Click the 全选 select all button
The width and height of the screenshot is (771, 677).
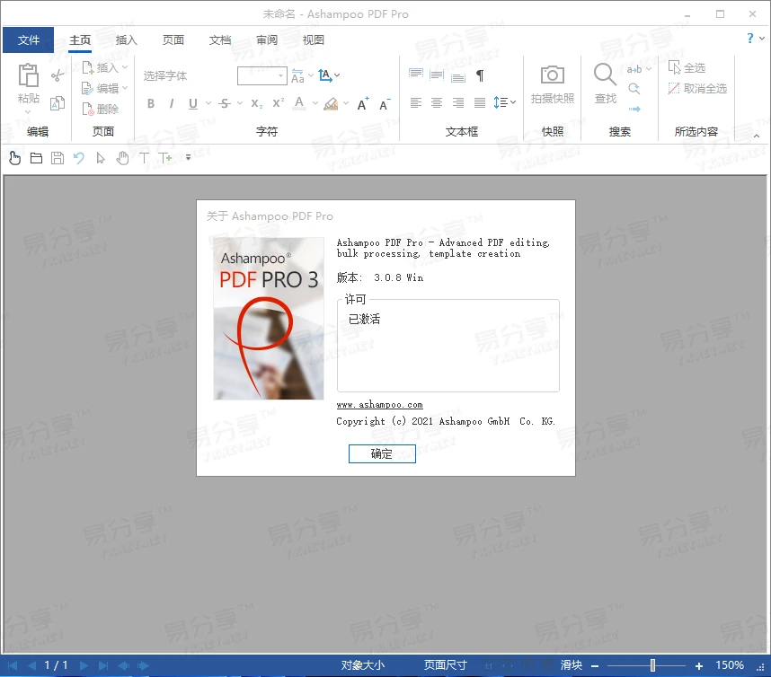[687, 68]
